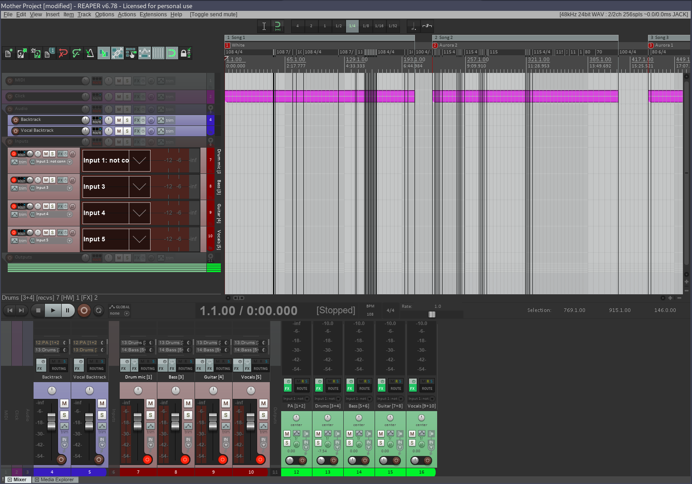Open the big Input 5 dropdown chevron
The image size is (692, 484).
pos(139,239)
